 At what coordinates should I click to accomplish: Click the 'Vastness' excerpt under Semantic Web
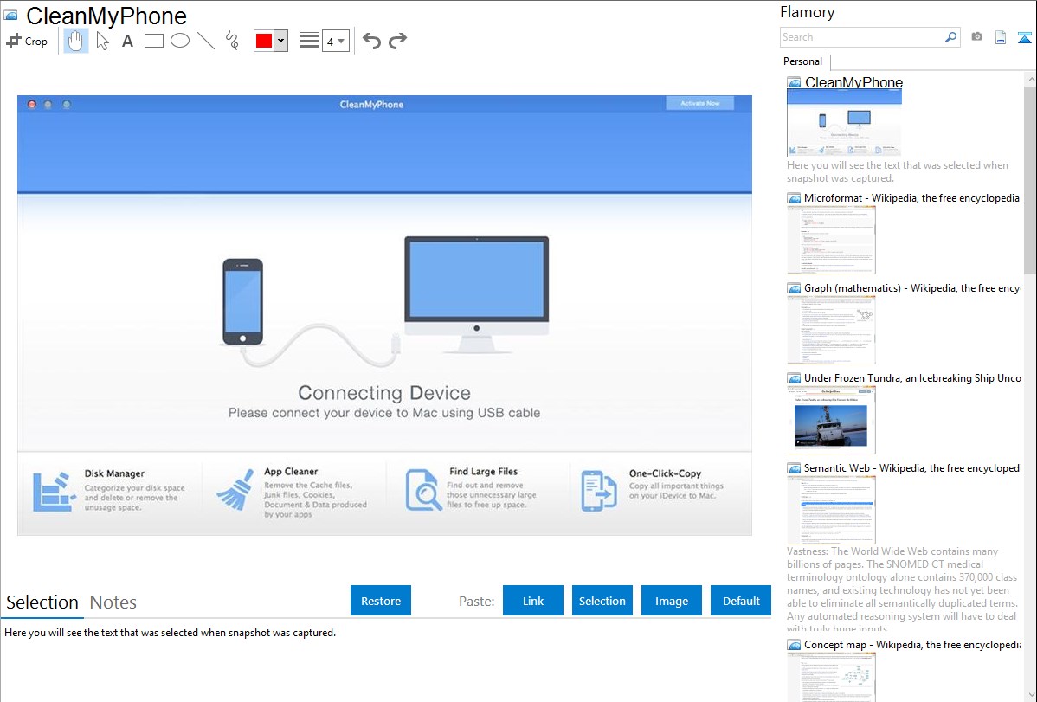[x=902, y=589]
